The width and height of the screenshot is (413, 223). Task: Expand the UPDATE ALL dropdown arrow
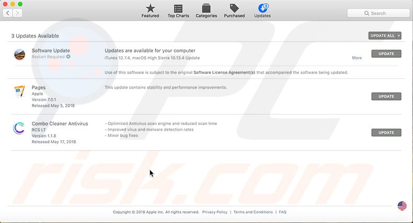[399, 36]
